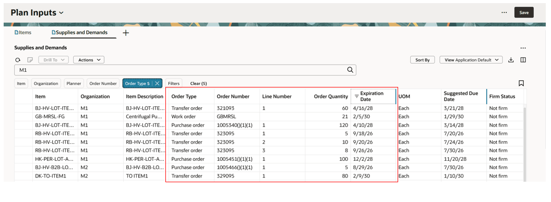Click the UOM column header
The width and height of the screenshot is (551, 202).
click(418, 96)
